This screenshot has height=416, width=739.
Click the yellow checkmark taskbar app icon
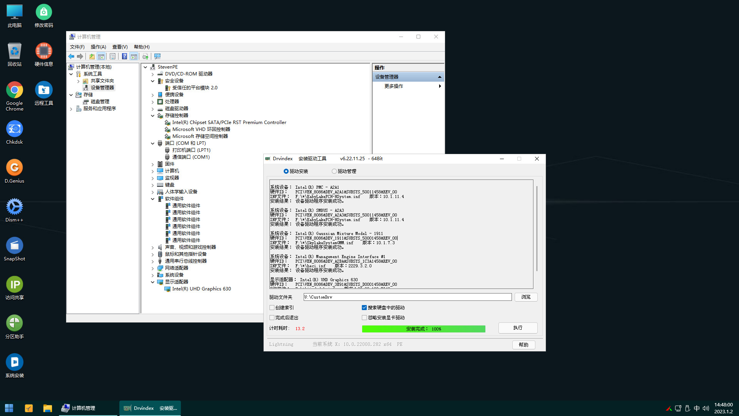click(x=29, y=408)
